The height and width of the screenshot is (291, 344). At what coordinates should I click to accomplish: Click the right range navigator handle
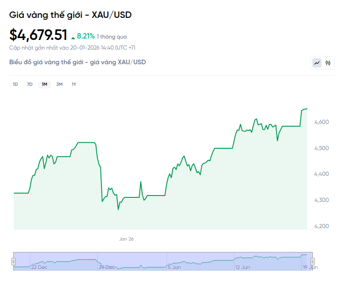[313, 262]
